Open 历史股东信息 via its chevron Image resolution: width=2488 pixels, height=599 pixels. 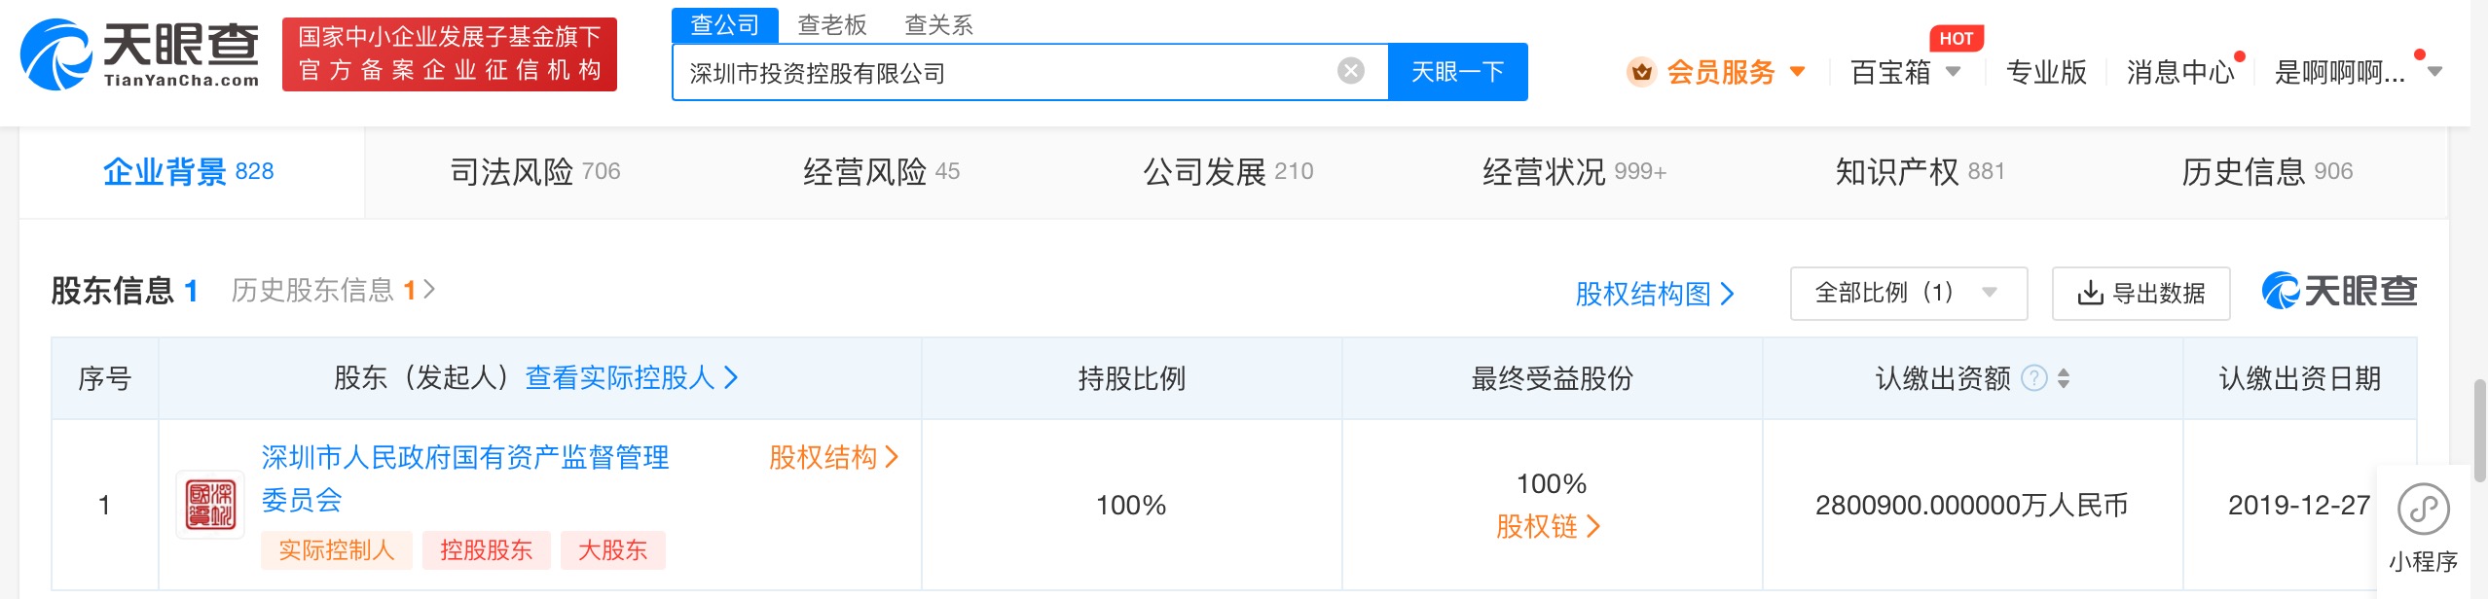pos(429,290)
